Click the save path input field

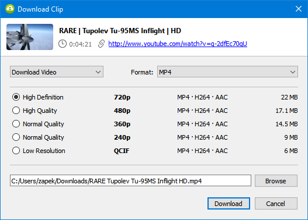[131, 180]
